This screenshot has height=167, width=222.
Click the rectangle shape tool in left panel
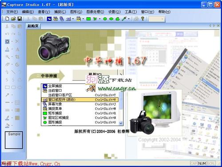[x=7, y=87]
